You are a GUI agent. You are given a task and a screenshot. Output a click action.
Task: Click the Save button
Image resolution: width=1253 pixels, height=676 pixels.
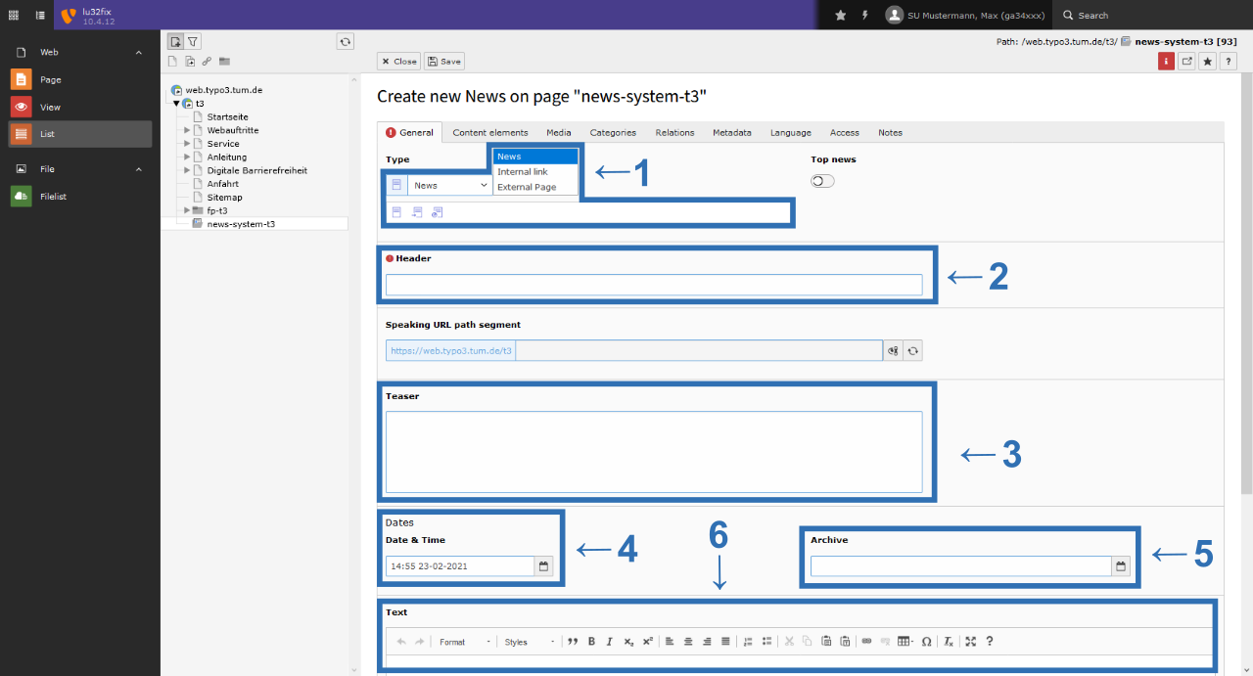point(444,62)
